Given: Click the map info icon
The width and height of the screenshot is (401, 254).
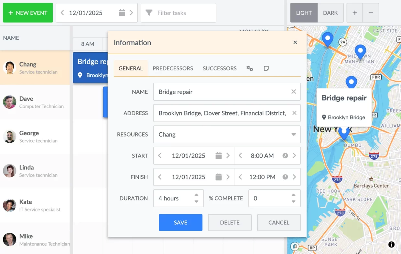Looking at the screenshot, I should click(391, 244).
